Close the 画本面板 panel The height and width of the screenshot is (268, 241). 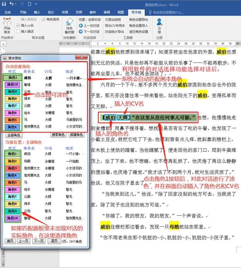pyautogui.click(x=81, y=57)
